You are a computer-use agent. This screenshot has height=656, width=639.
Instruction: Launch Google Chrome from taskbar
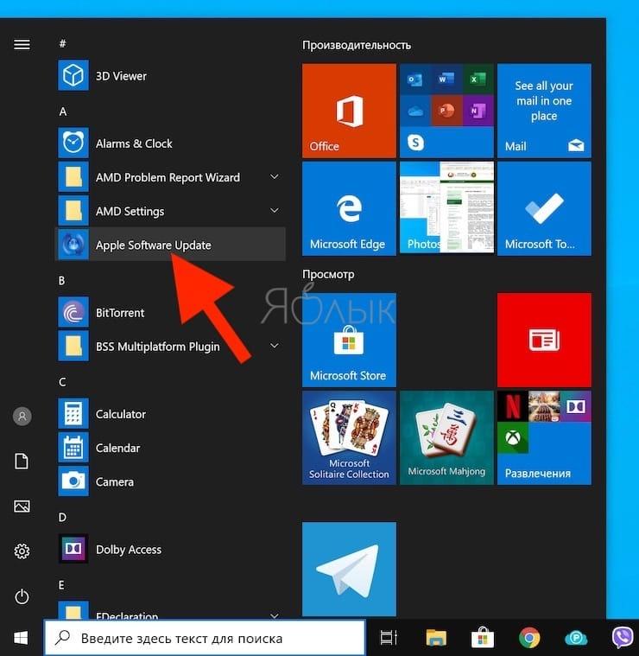(529, 638)
